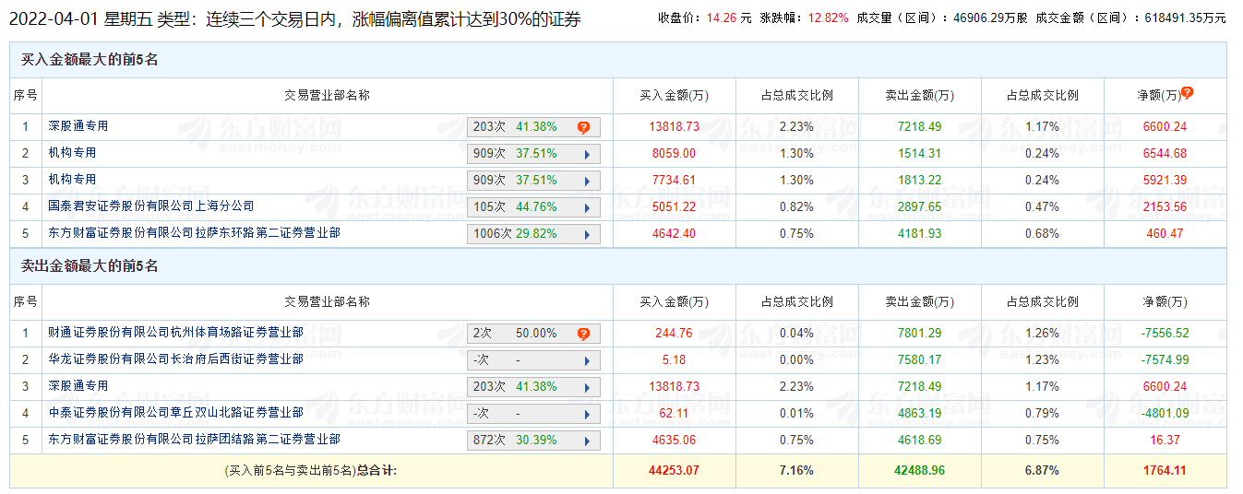Viewport: 1243px width, 494px height.
Task: Click the 总合计 summary row label
Action: click(311, 471)
